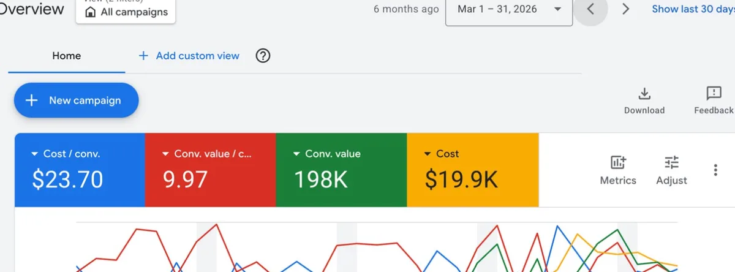Click the Download icon

(x=644, y=94)
